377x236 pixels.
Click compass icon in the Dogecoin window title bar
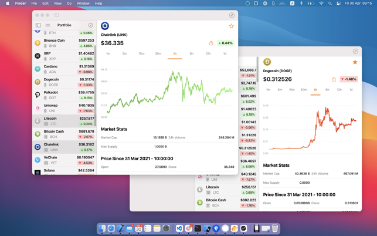[355, 51]
